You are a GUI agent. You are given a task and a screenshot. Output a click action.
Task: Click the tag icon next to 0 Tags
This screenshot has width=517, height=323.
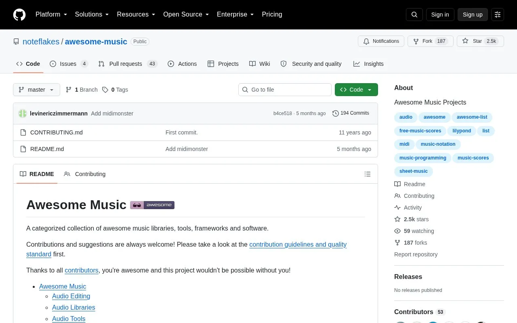coord(105,90)
